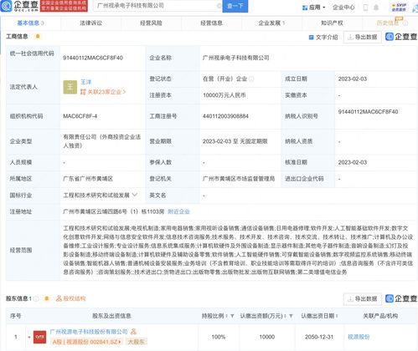Click the 核准日期 value 2023-02-03
Screen dimensions: 418x351
[x=353, y=162]
